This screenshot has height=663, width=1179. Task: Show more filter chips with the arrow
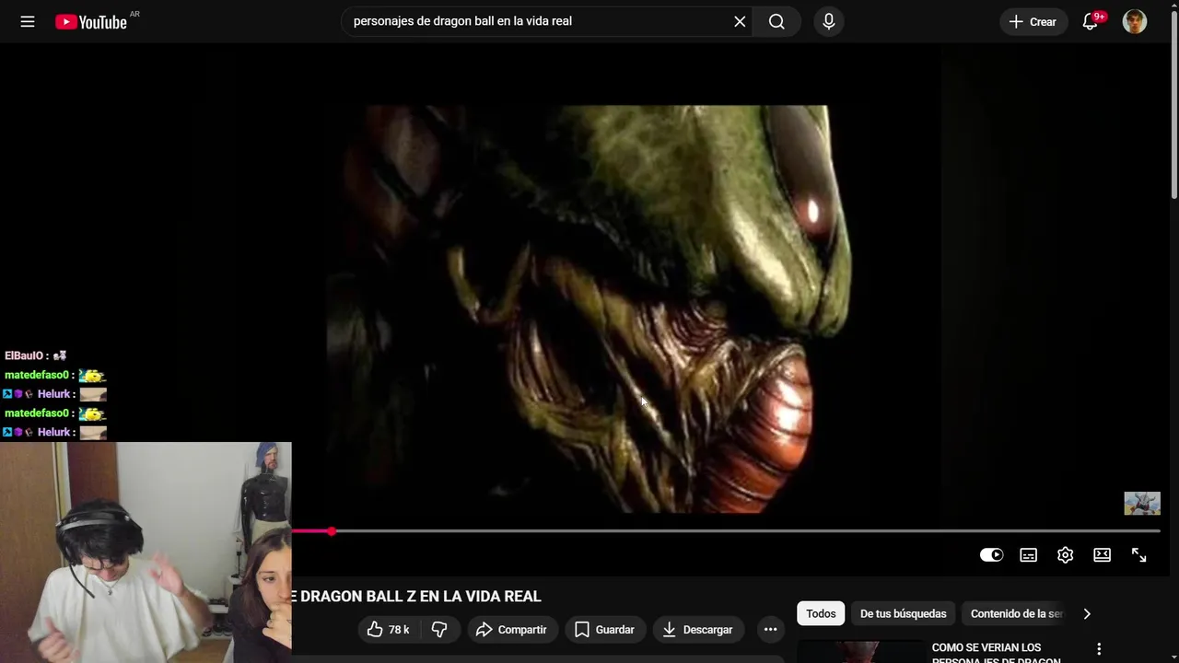(x=1087, y=613)
